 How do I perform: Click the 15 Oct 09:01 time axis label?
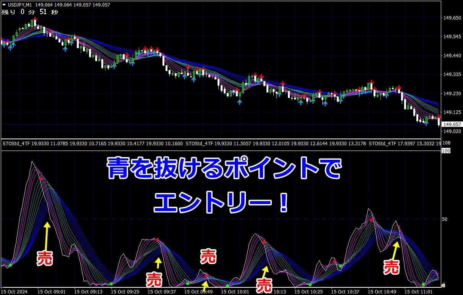click(x=52, y=292)
